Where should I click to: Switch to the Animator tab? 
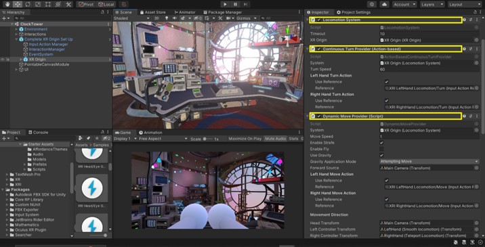(x=185, y=12)
